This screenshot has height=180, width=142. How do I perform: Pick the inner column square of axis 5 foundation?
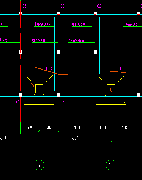coord(39,89)
